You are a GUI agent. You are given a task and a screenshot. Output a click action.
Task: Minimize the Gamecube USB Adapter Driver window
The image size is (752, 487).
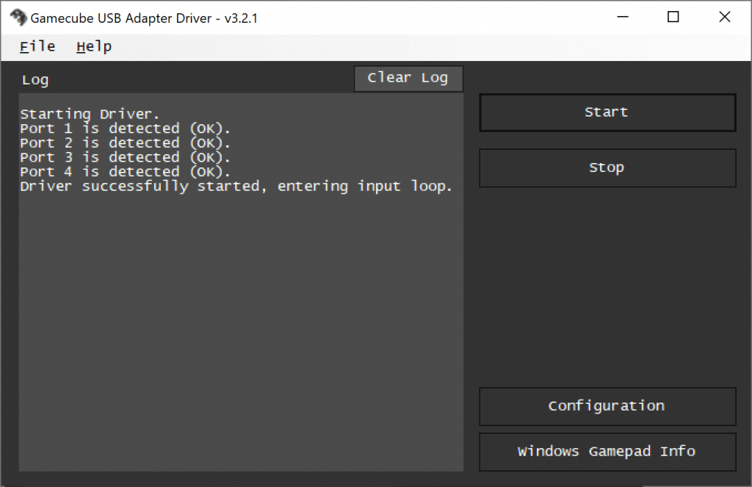[x=622, y=18]
